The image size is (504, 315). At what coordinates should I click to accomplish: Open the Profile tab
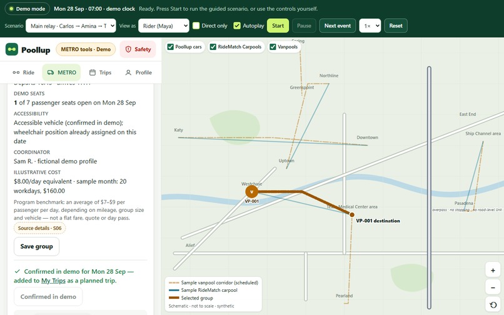138,72
